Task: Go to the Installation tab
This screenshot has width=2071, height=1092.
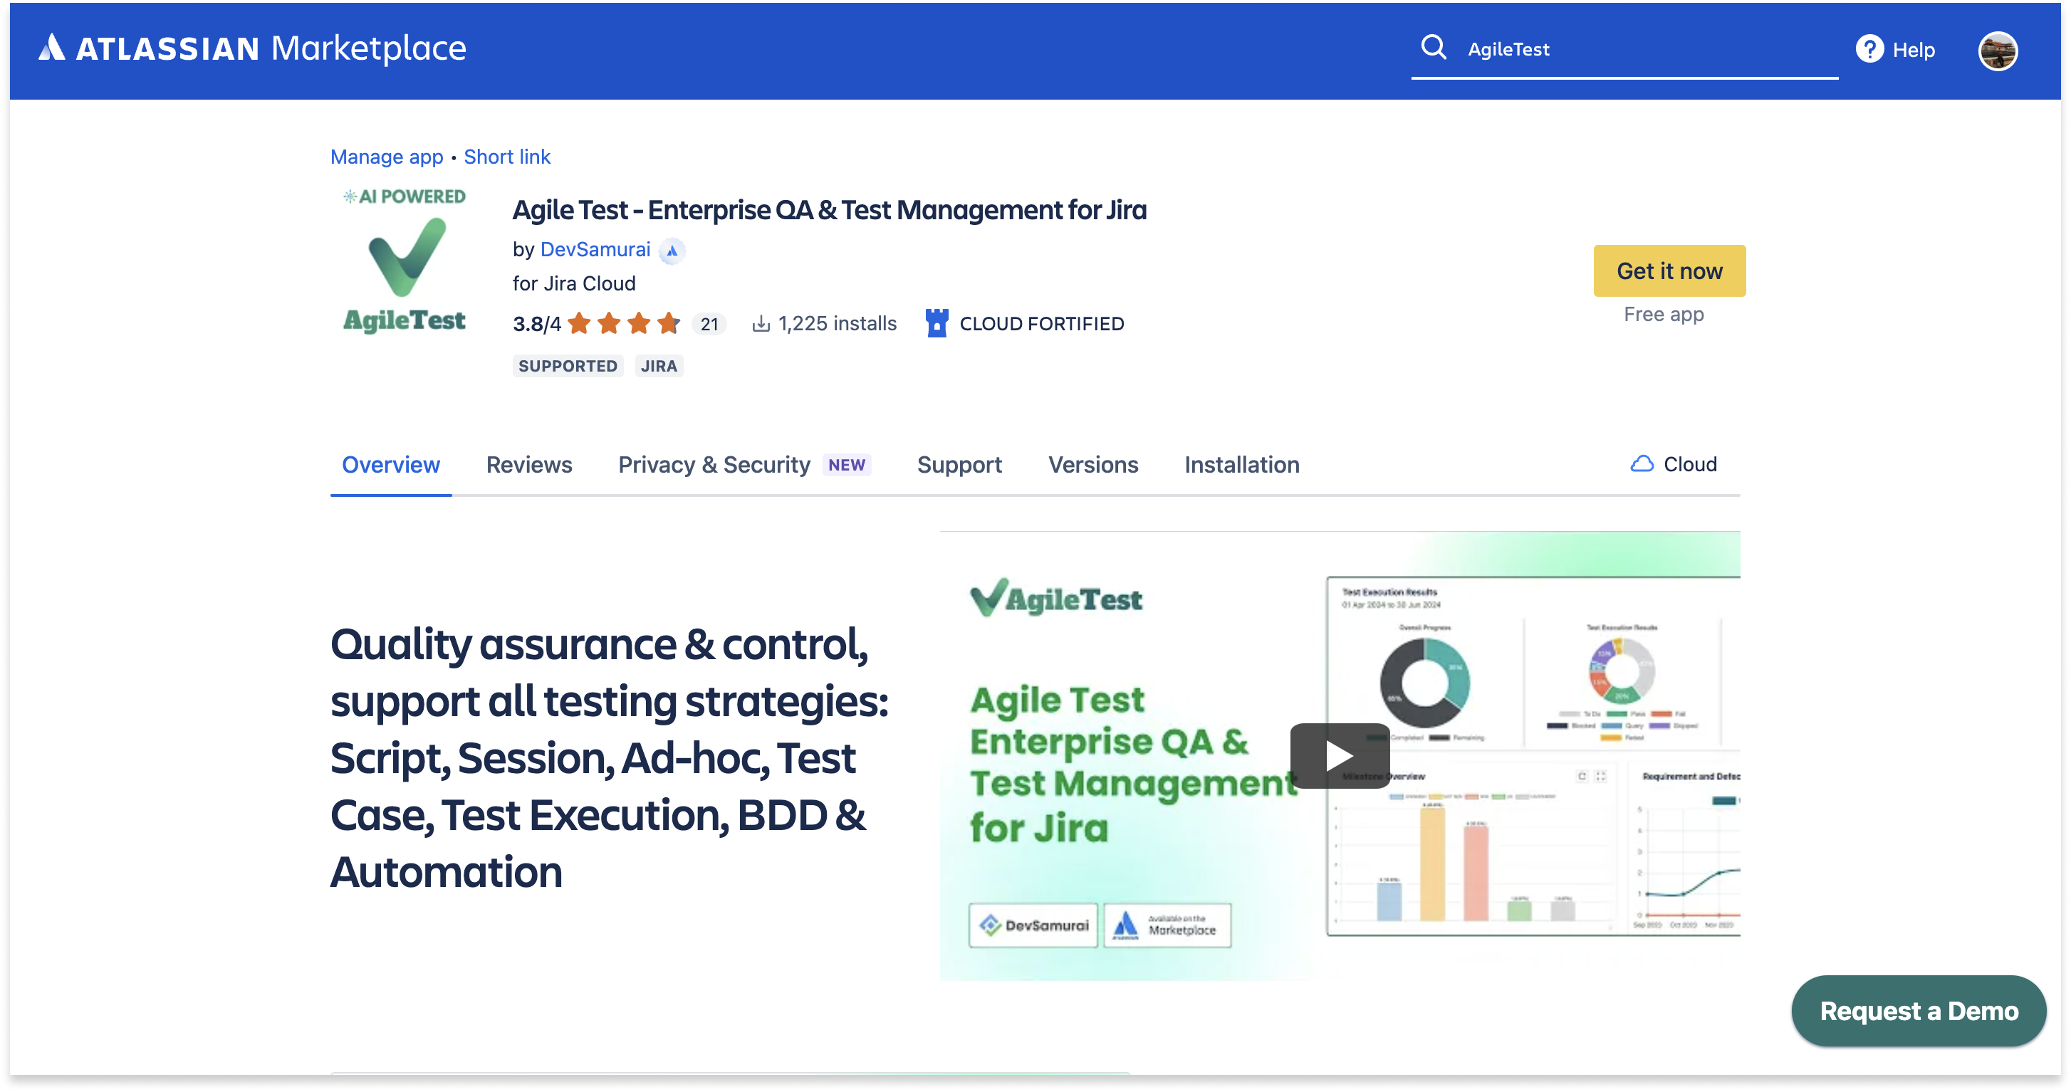Action: pyautogui.click(x=1241, y=464)
